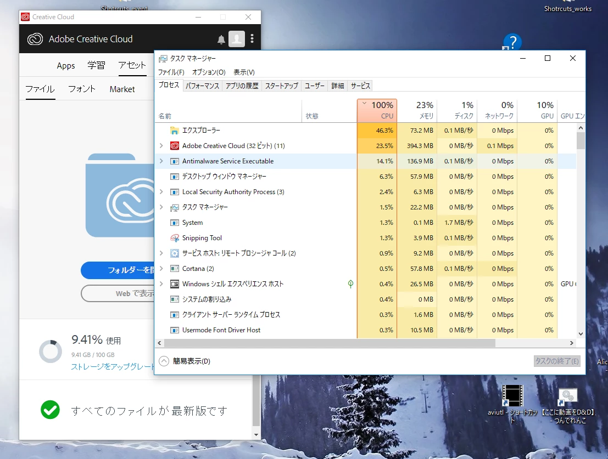
Task: Click Local Security Authority Process icon
Action: 175,192
